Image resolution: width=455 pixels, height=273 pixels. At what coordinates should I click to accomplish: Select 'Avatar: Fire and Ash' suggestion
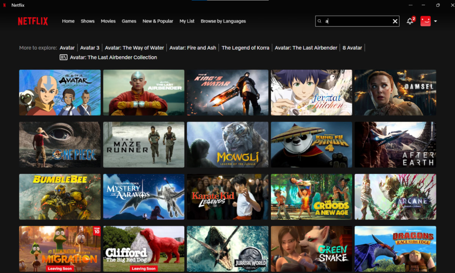pyautogui.click(x=193, y=48)
